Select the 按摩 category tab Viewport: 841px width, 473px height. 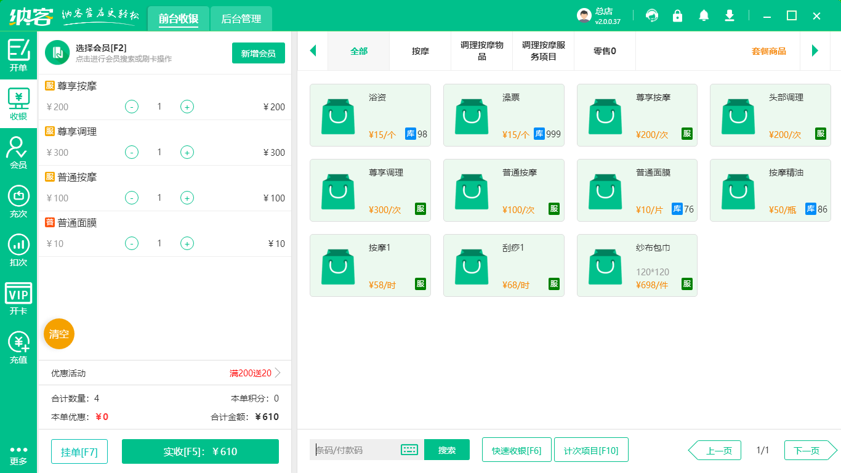[x=420, y=51]
